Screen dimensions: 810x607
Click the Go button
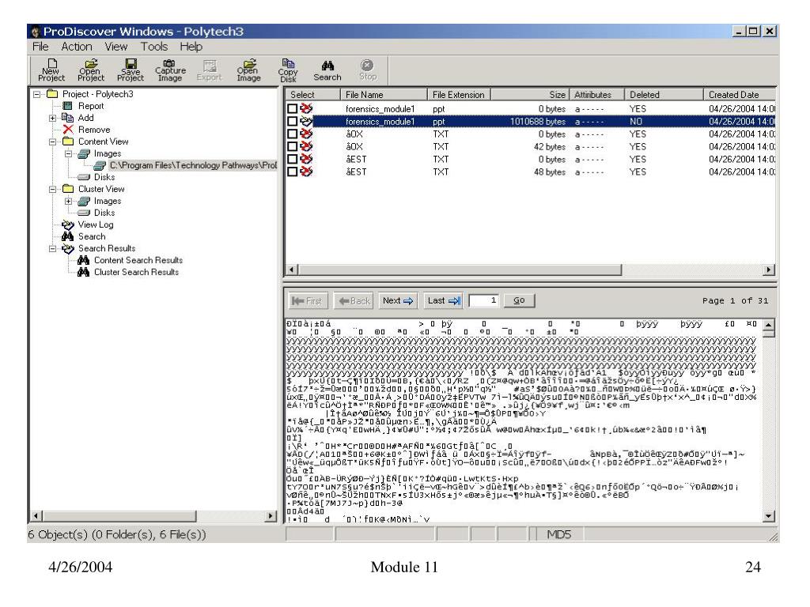(x=519, y=300)
